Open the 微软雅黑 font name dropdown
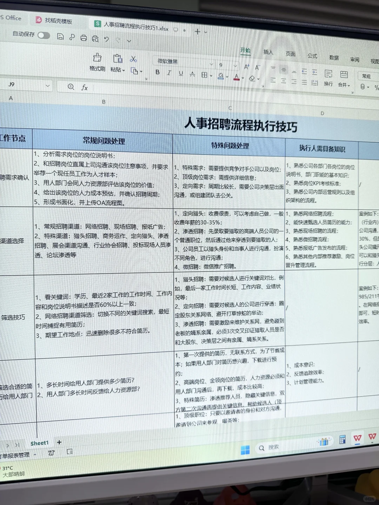Image resolution: width=379 pixels, height=505 pixels. (x=211, y=64)
